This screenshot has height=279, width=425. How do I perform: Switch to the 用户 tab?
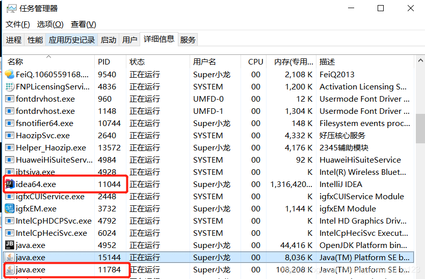click(129, 40)
